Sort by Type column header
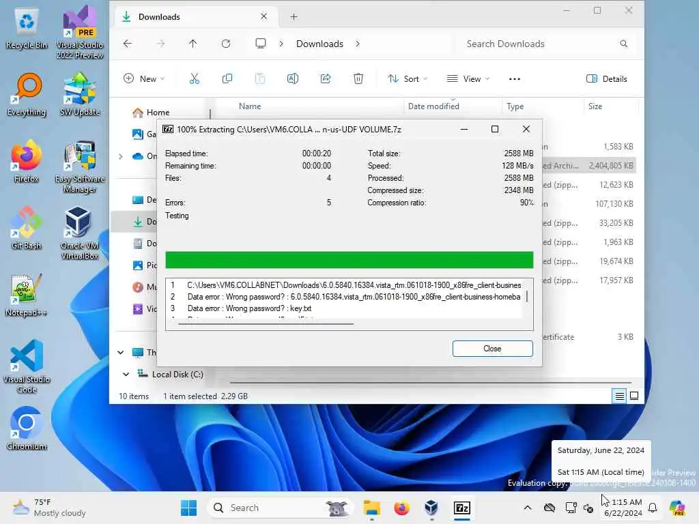The image size is (699, 524). coord(515,106)
